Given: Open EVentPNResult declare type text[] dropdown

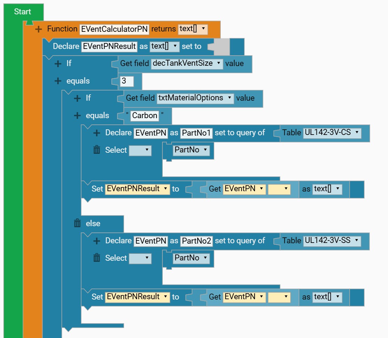Looking at the screenshot, I should (164, 46).
